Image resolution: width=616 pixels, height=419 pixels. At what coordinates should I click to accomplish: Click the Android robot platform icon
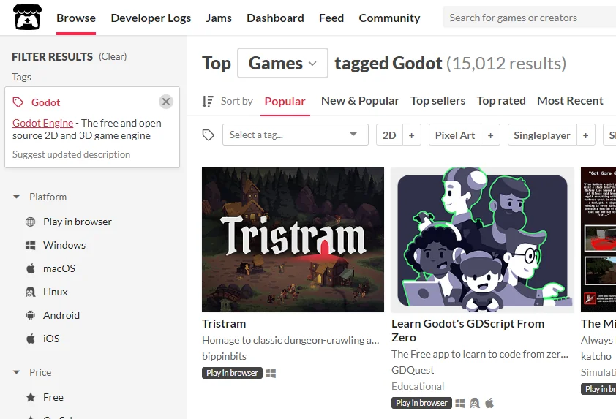30,315
